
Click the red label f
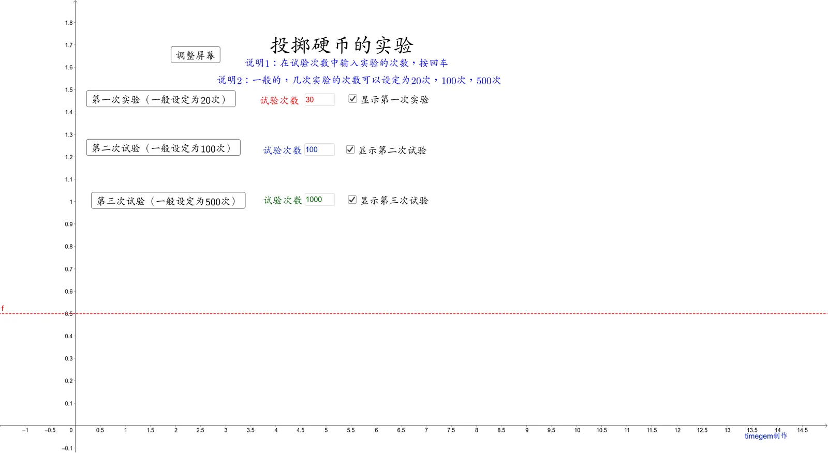pos(3,308)
